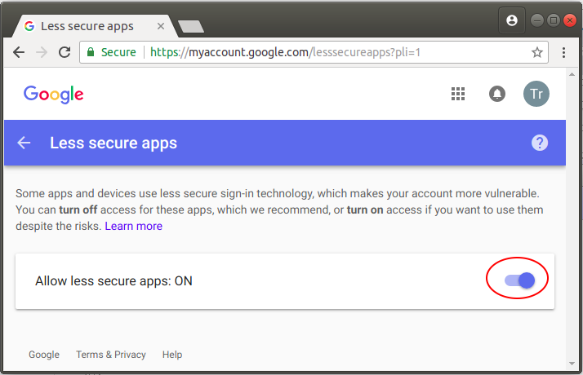Screen dimensions: 583x375
Task: Minimize the browser window
Action: point(537,20)
